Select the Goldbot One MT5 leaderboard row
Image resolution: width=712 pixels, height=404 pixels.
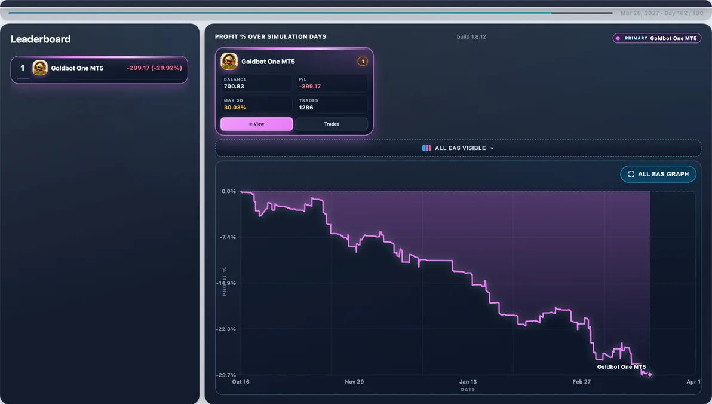[99, 69]
